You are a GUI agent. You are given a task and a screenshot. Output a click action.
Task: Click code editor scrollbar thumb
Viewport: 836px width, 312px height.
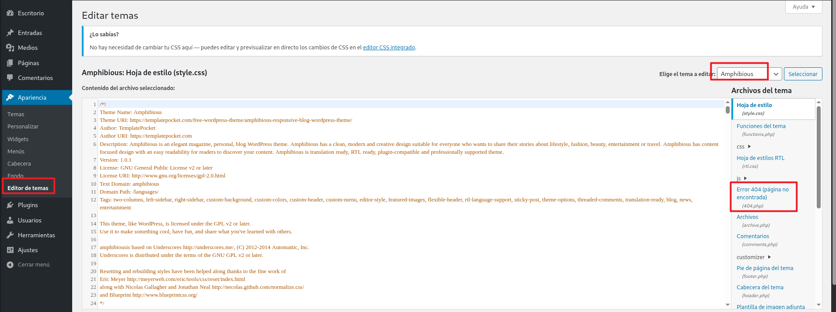click(x=728, y=110)
